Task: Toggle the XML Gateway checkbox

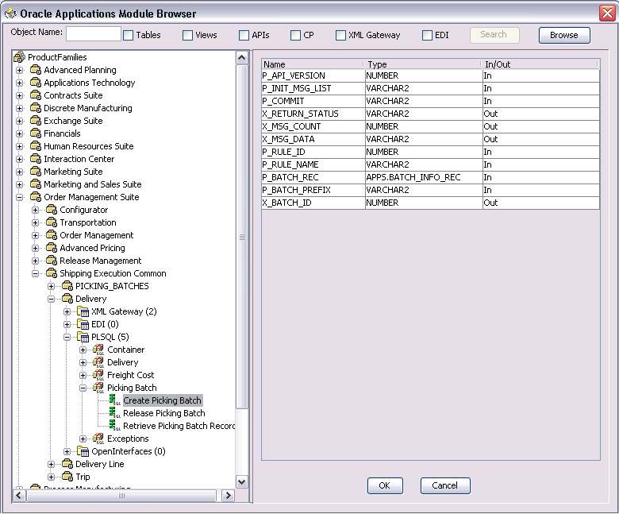Action: 340,36
